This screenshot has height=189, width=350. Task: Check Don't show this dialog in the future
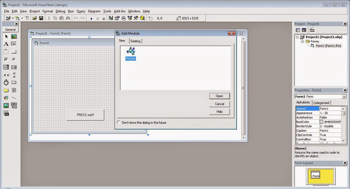pos(119,122)
